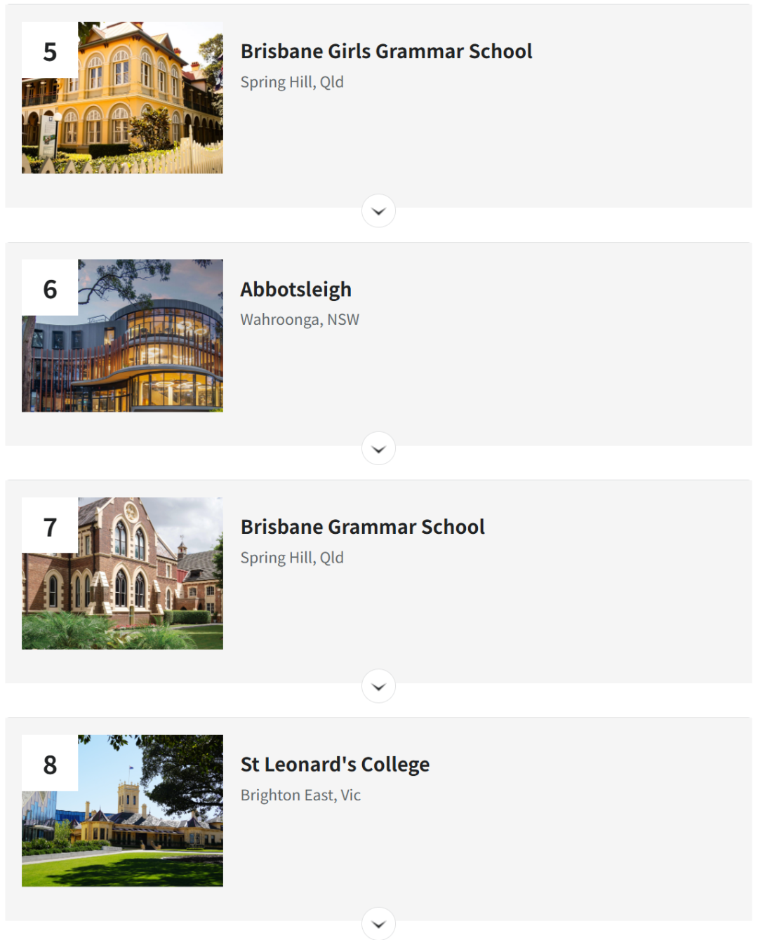The width and height of the screenshot is (758, 940).
Task: Click the yellow Brisbane Girls Grammar building photo
Action: (122, 98)
